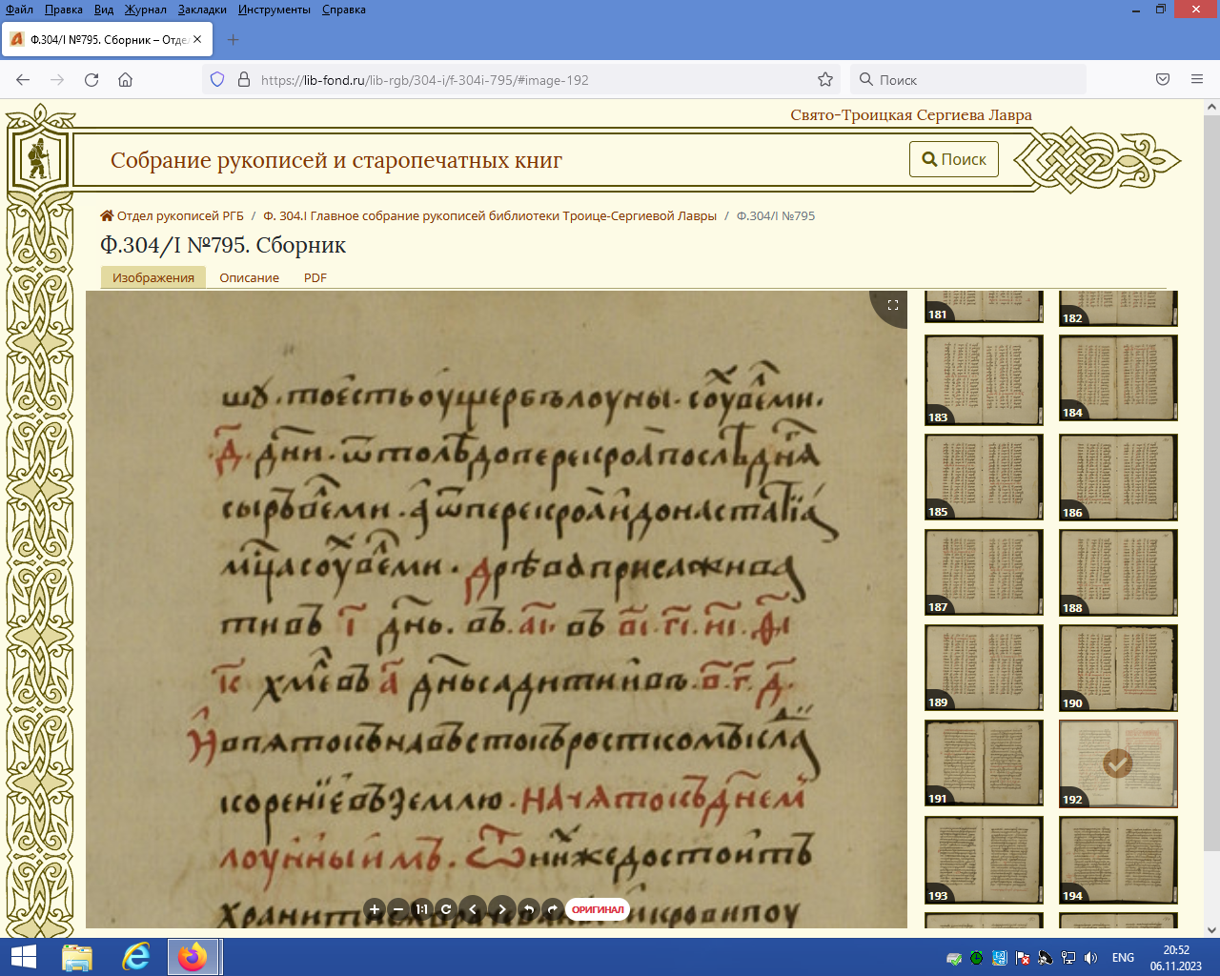Open the PDF tab

[315, 277]
